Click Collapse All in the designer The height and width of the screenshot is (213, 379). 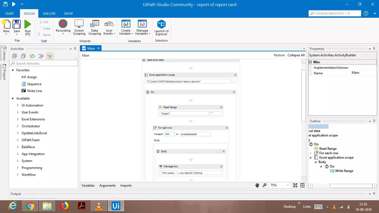[x=296, y=55]
